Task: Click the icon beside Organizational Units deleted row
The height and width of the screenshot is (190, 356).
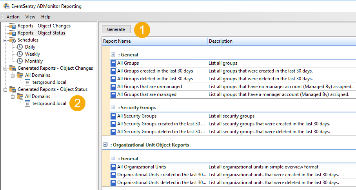Action: [113, 183]
